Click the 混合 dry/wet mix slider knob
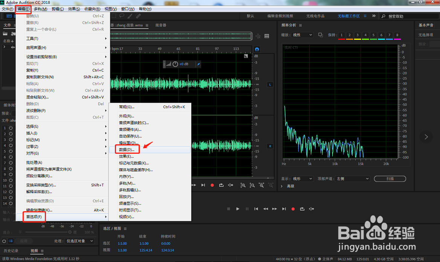Viewport: 440px width, 262px height. pos(70,232)
